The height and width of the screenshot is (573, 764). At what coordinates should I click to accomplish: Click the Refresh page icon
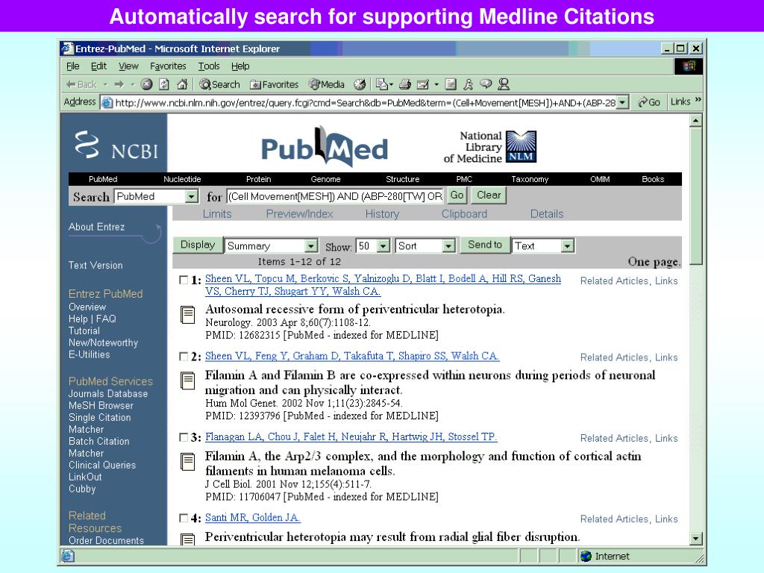(x=164, y=84)
